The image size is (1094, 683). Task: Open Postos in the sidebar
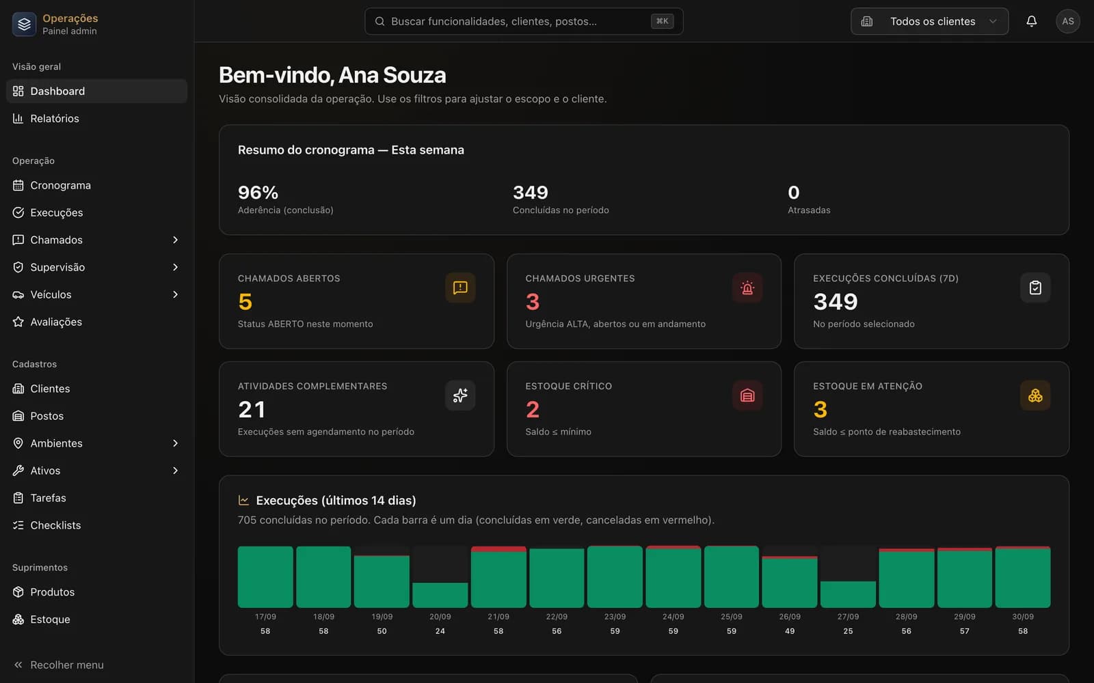(x=96, y=416)
